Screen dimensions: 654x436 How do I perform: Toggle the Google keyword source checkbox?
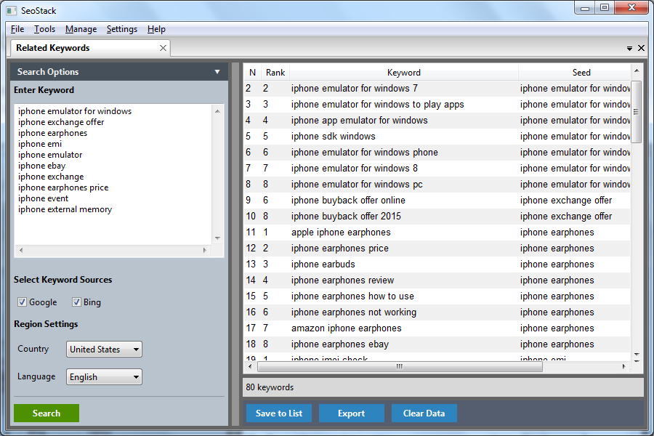[x=24, y=302]
